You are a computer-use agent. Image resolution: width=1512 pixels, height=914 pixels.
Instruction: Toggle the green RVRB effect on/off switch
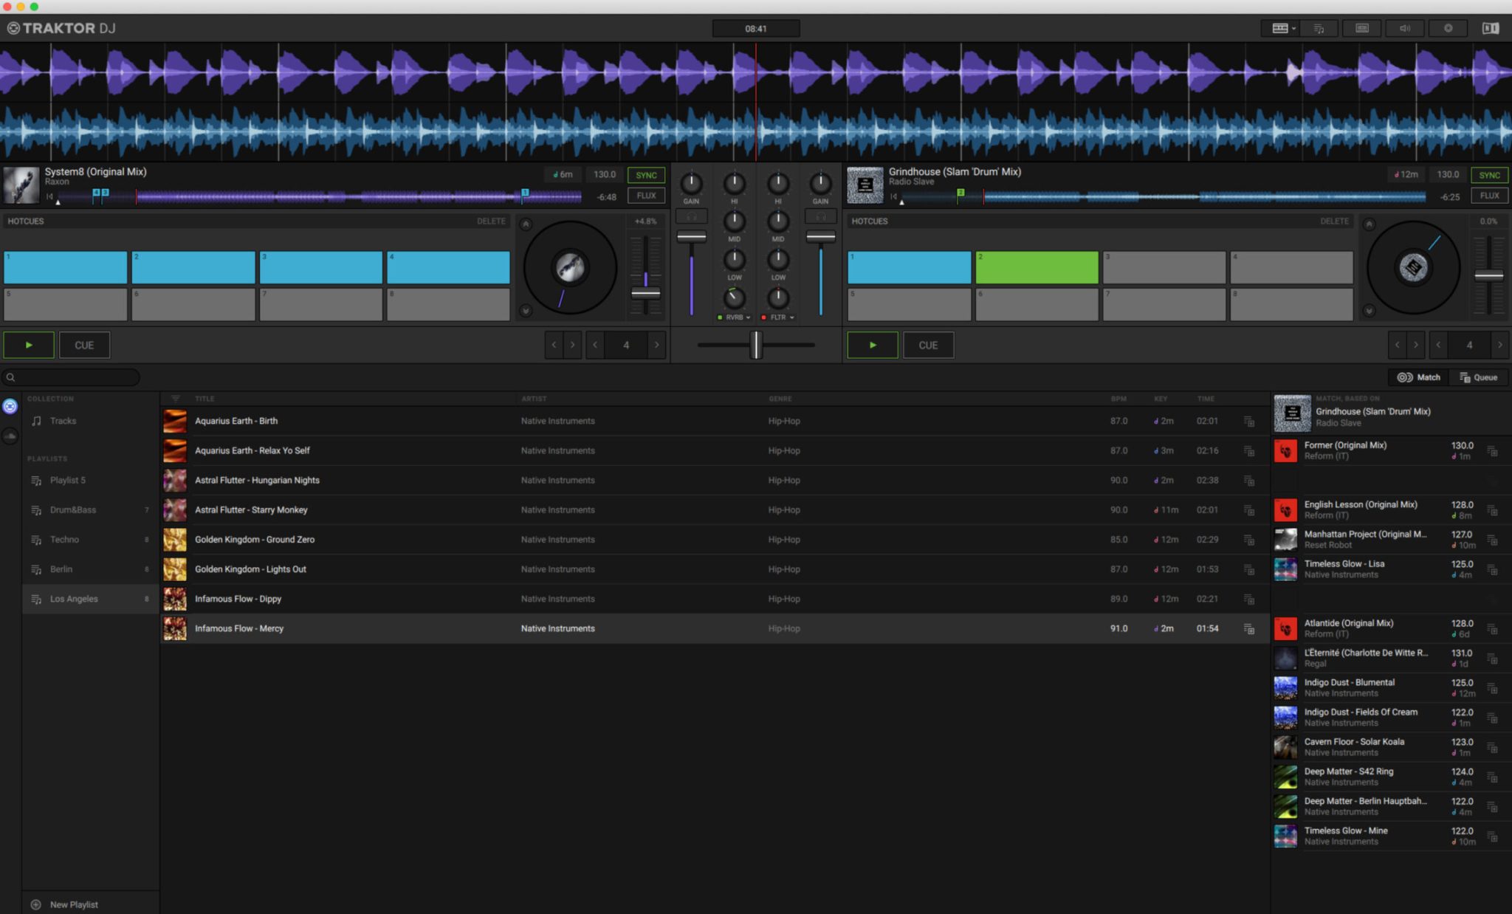point(721,317)
